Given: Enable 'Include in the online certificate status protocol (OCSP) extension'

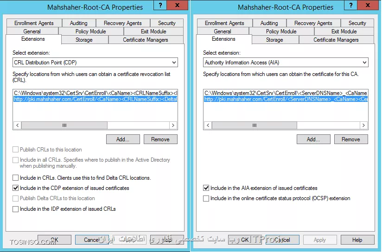Looking at the screenshot, I should pos(206,198).
